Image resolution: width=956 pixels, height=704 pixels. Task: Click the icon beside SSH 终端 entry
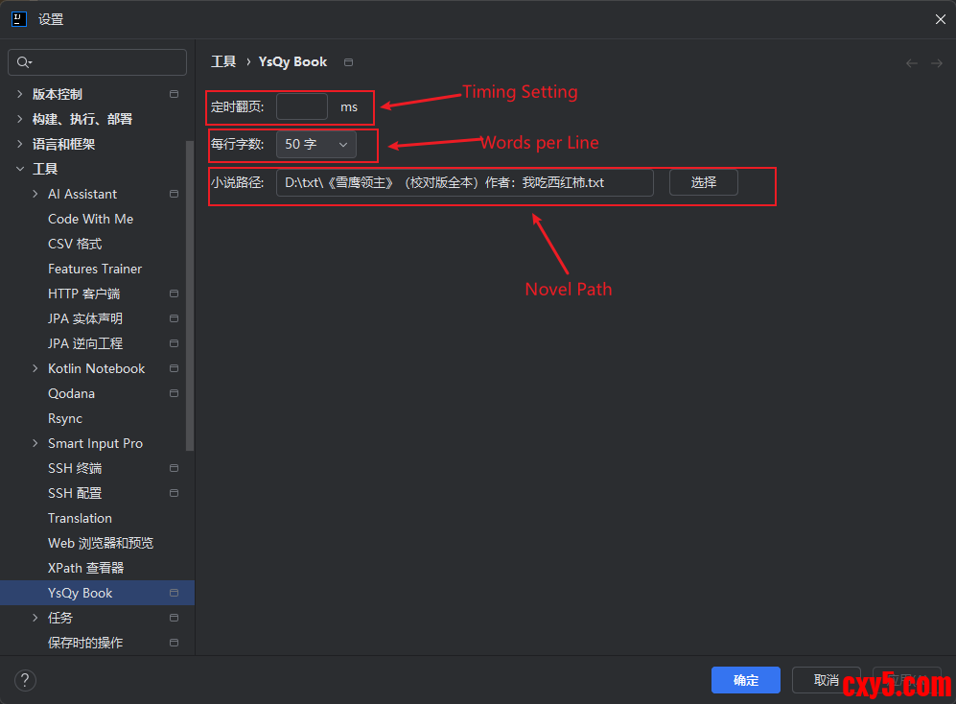tap(174, 468)
